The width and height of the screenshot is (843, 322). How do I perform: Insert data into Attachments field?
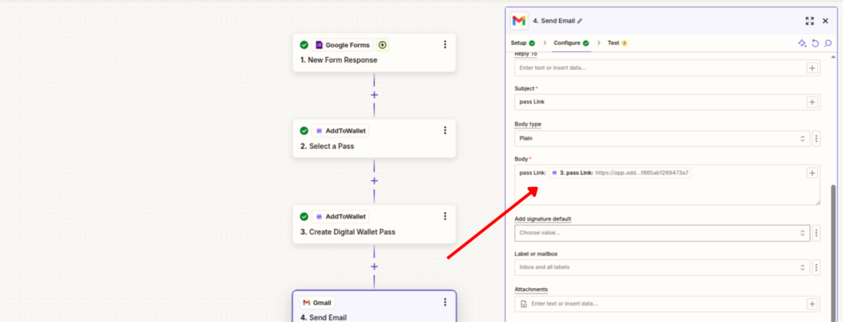(812, 303)
